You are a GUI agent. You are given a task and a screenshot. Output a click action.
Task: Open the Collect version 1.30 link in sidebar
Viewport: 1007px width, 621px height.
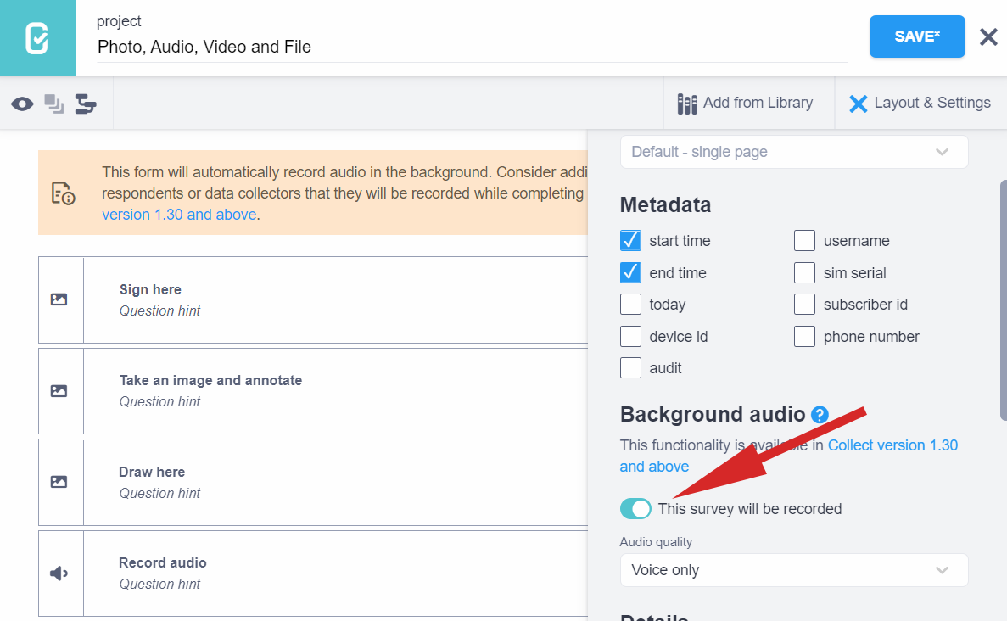click(892, 445)
